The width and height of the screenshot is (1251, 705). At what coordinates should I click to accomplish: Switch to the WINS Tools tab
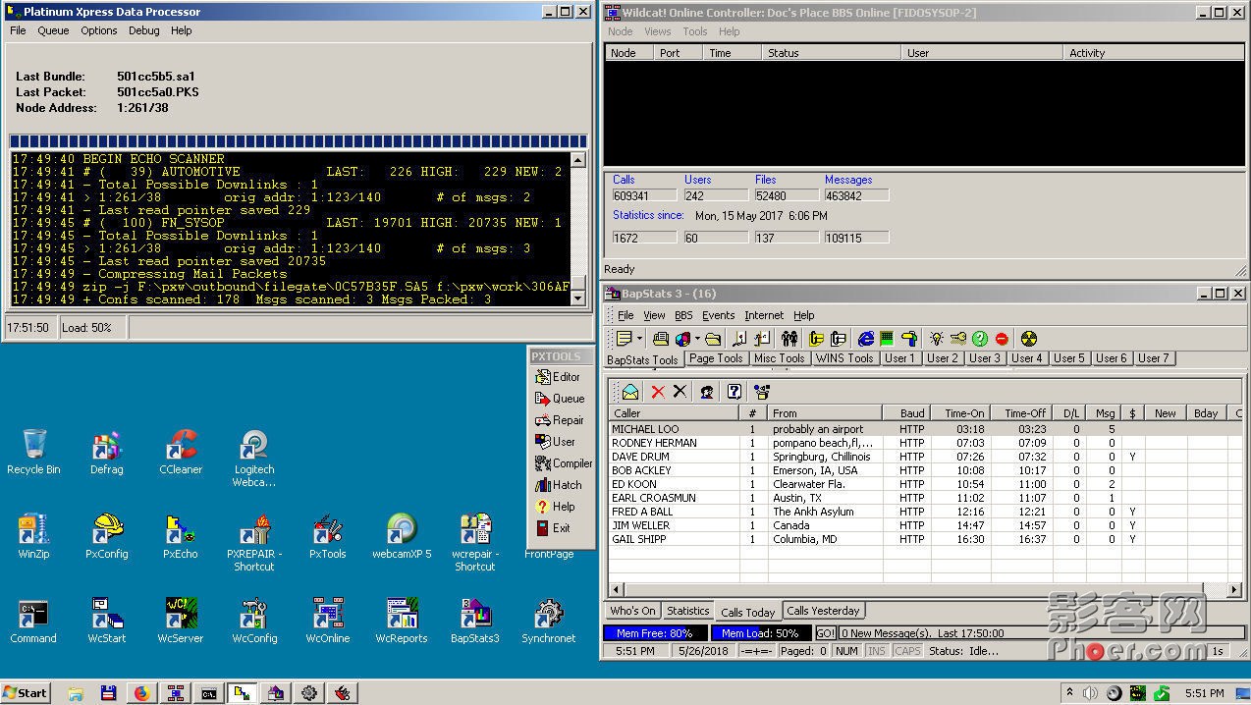pyautogui.click(x=844, y=358)
